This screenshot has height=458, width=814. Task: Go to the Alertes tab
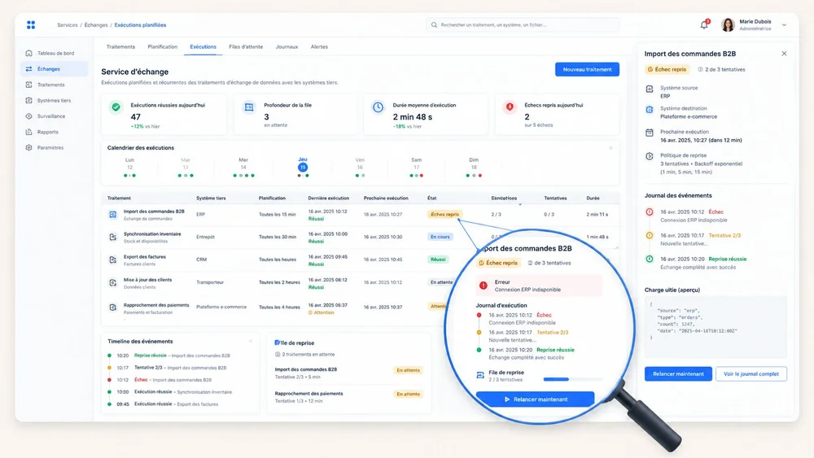[319, 46]
